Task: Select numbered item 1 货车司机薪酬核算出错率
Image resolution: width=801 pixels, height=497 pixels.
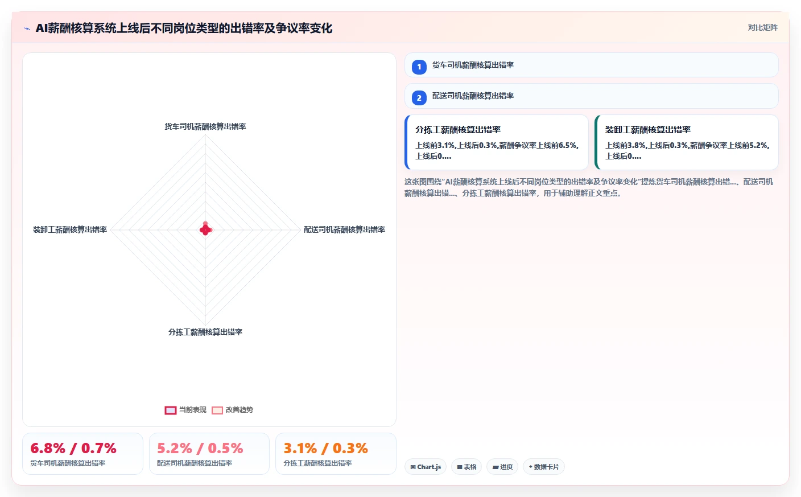Action: tap(591, 65)
